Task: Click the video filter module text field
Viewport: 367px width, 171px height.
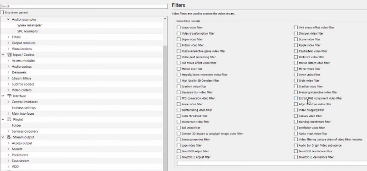Action: coord(272,163)
